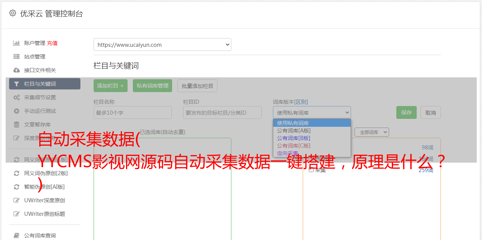Click the 已选词库(自动去重) label
This screenshot has height=240, width=482.
162,132
